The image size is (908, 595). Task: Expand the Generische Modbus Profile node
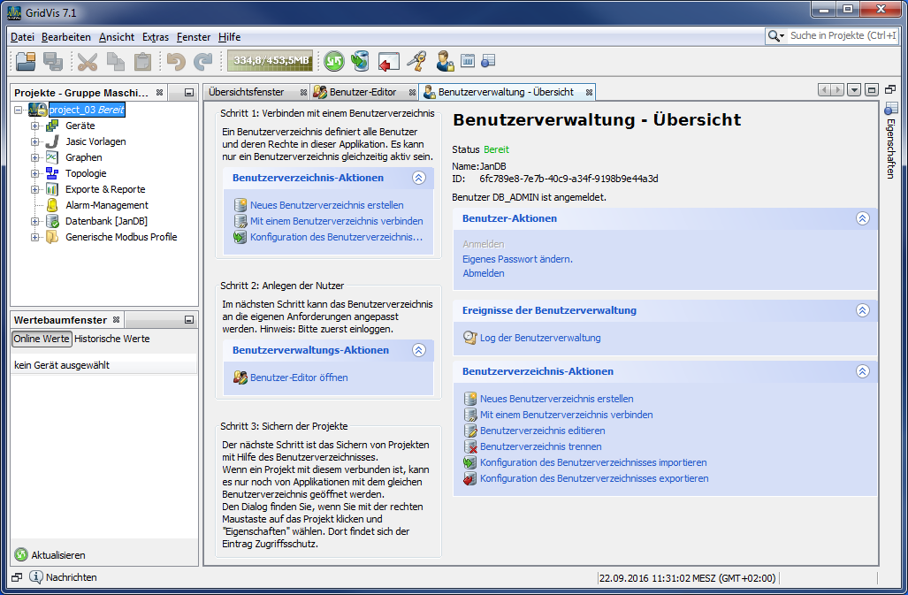pyautogui.click(x=34, y=237)
